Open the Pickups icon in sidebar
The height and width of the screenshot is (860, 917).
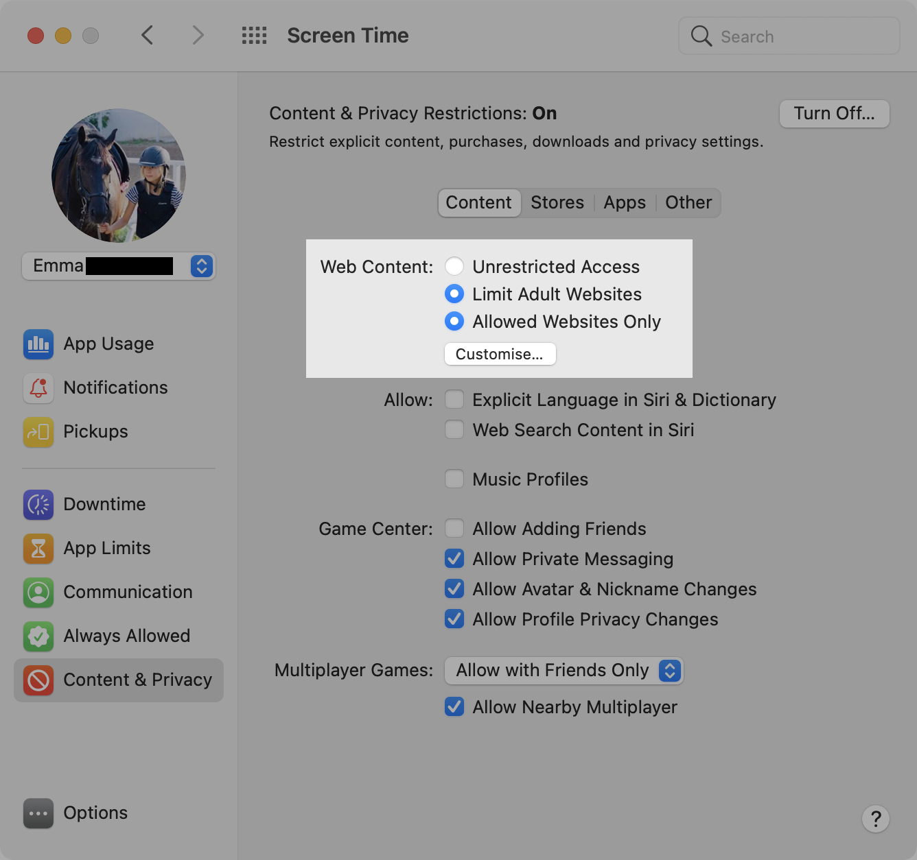click(x=38, y=431)
